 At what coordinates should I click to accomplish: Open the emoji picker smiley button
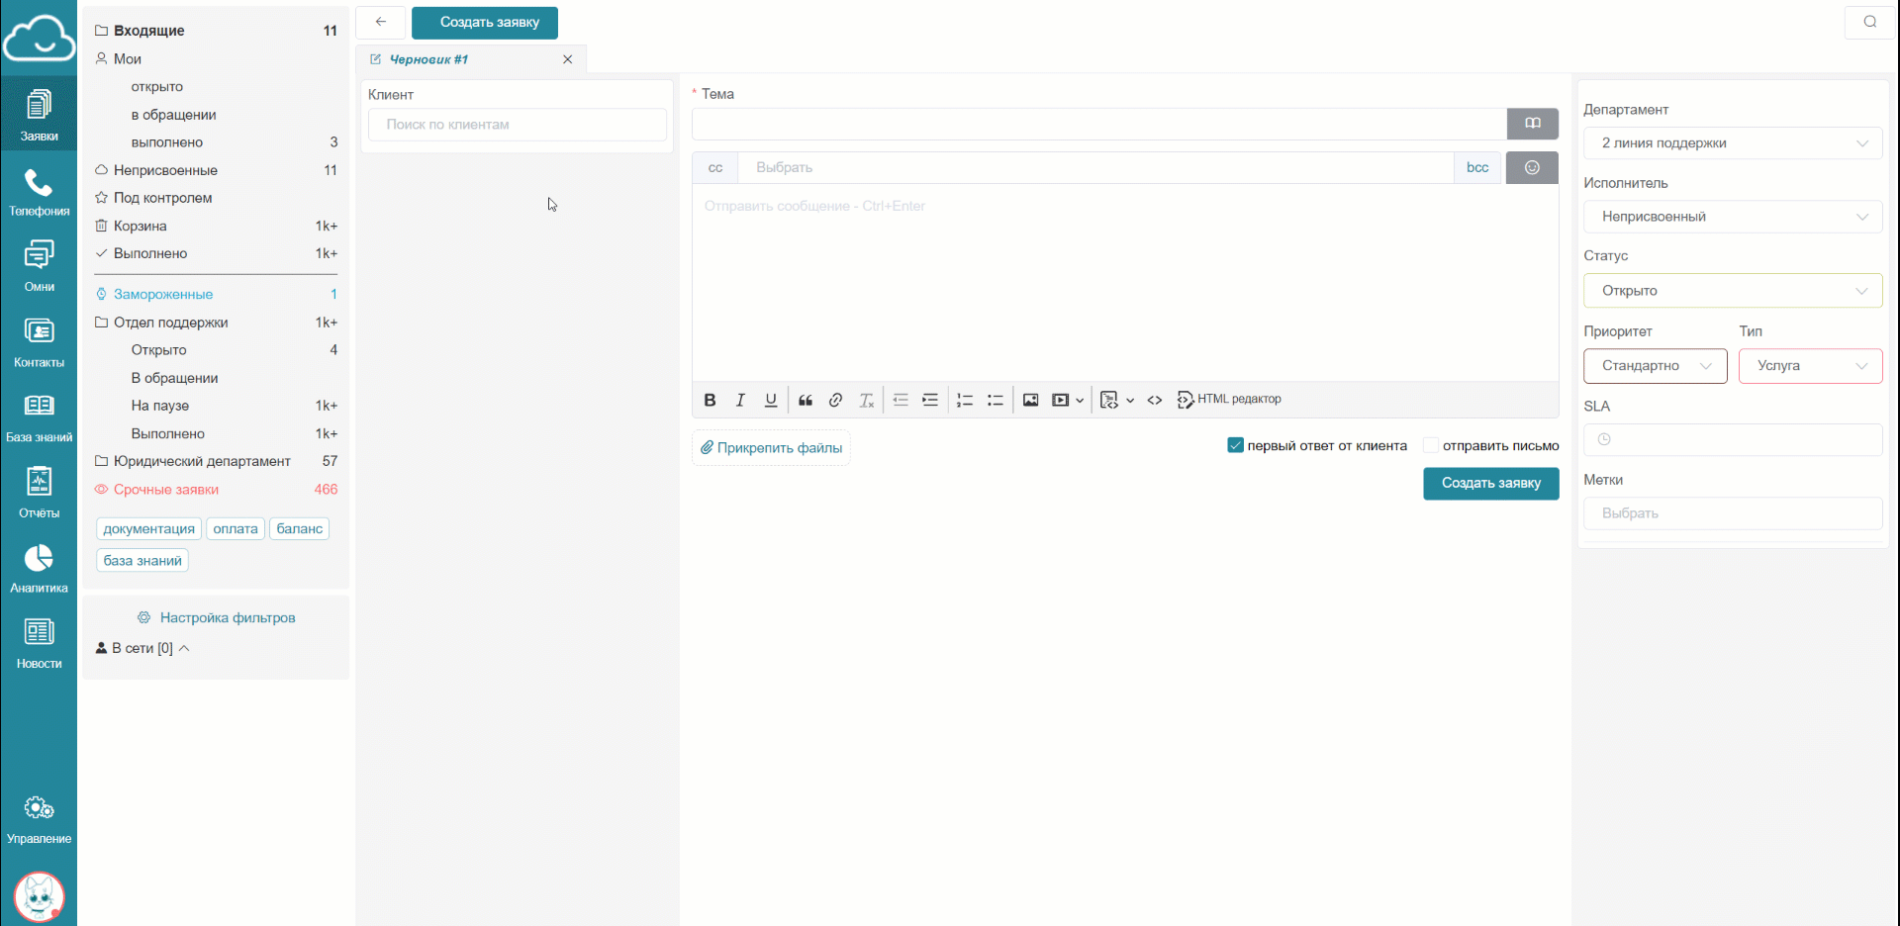[1531, 168]
